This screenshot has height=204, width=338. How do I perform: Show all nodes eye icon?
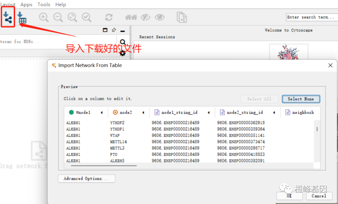click(160, 17)
